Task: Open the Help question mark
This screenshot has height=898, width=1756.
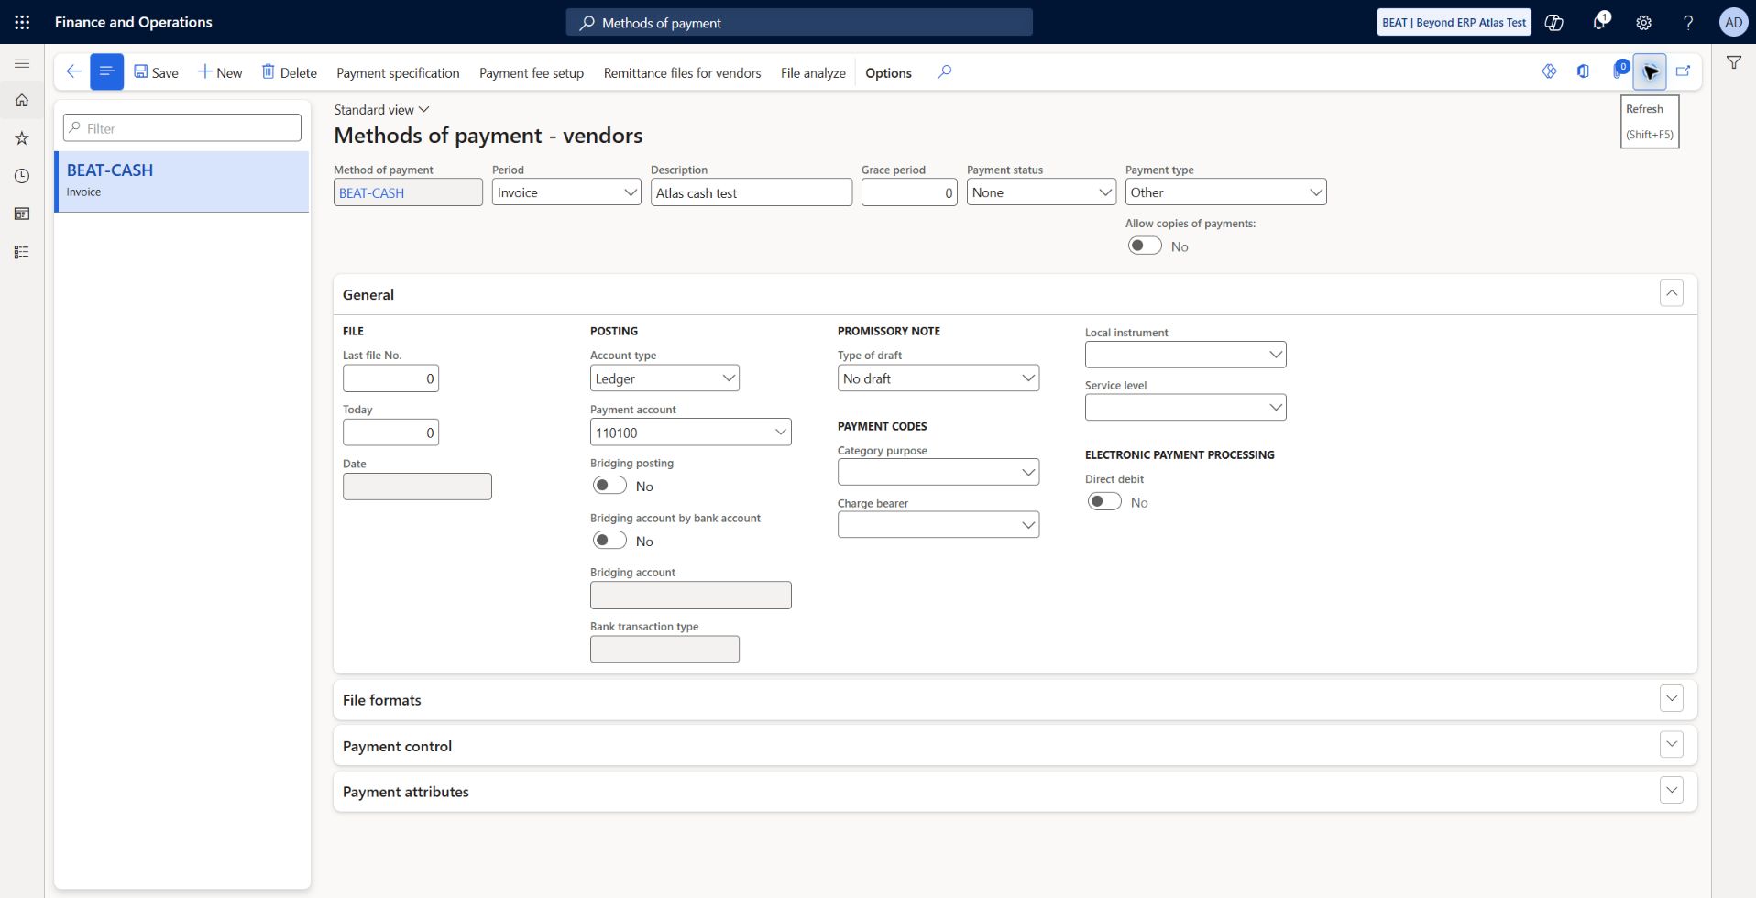Action: (1688, 22)
